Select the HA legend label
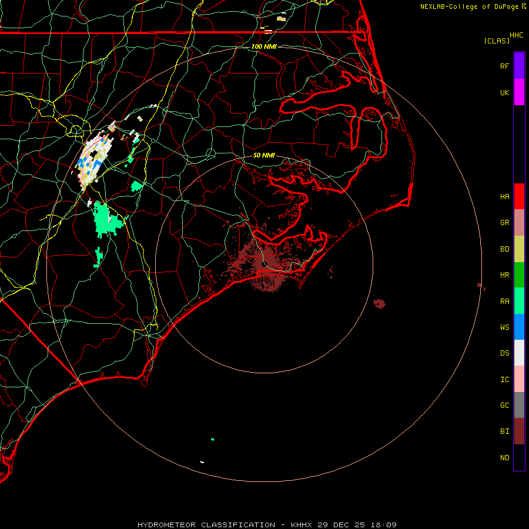 504,196
